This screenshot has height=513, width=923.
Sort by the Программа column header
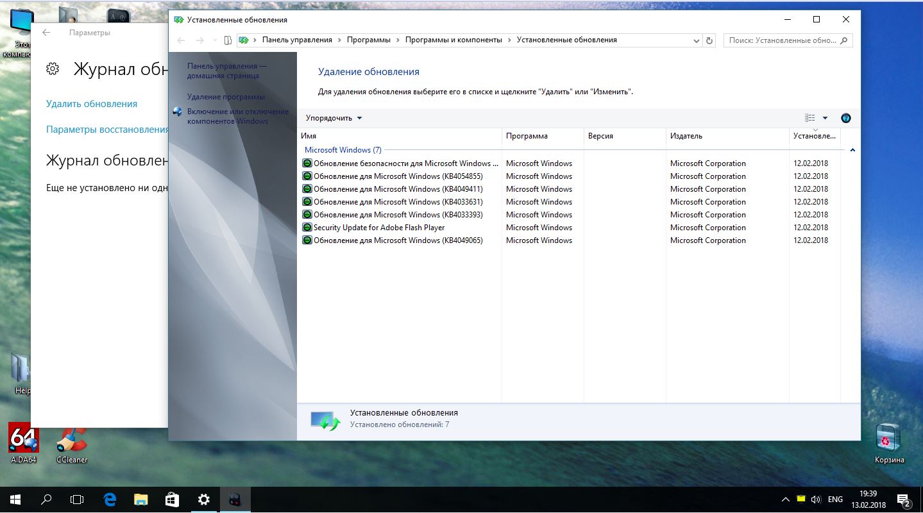pos(543,136)
